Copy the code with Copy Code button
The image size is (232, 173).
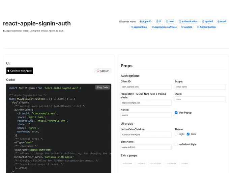tap(103, 87)
